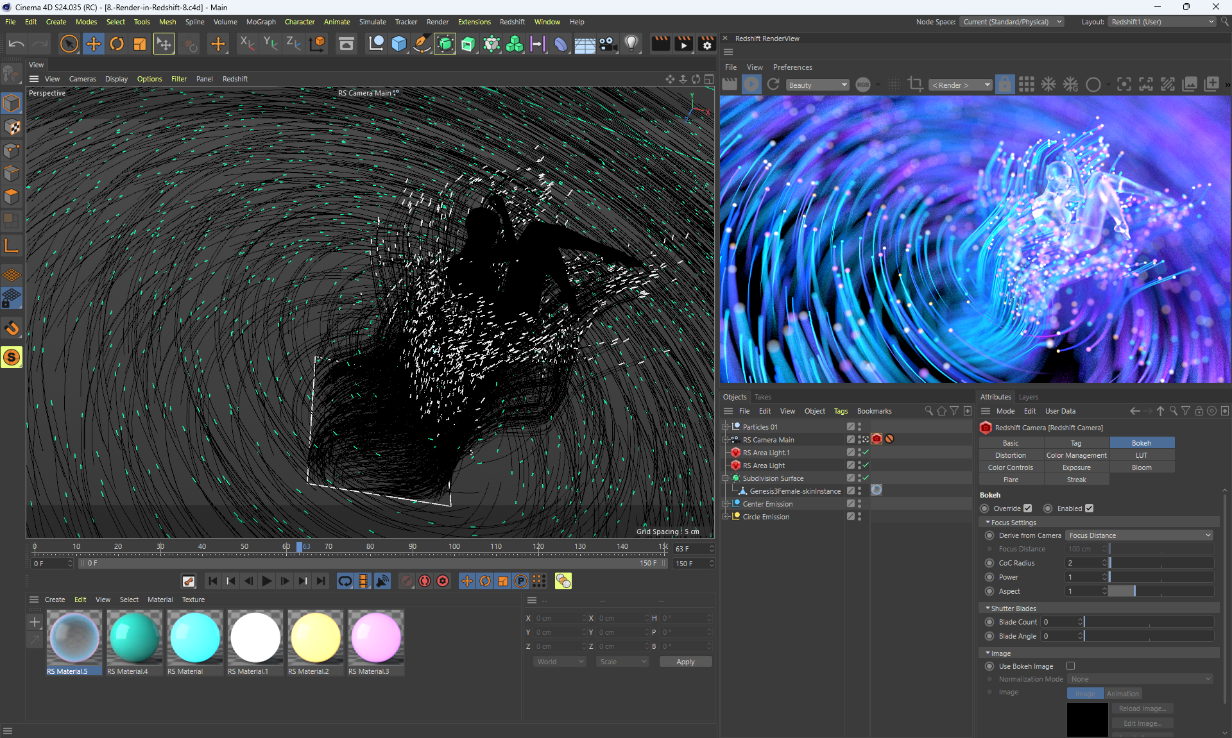Open the MoGraph menu
Image resolution: width=1232 pixels, height=738 pixels.
coord(261,22)
